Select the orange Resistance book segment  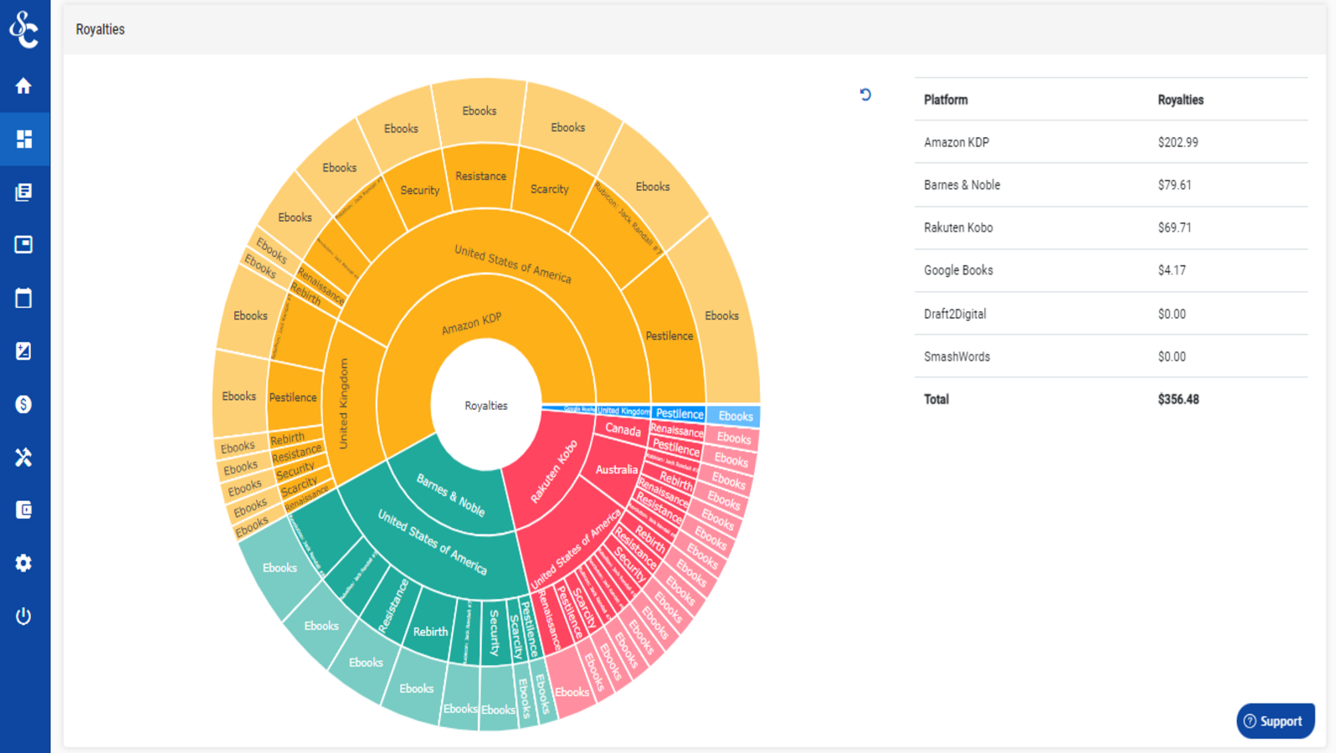click(480, 176)
